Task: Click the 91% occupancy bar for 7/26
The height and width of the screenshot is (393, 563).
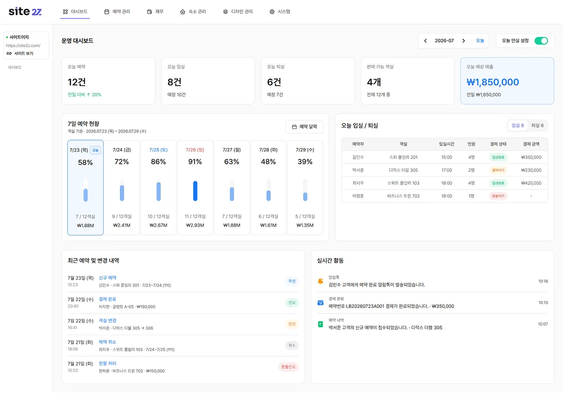Action: pyautogui.click(x=195, y=191)
